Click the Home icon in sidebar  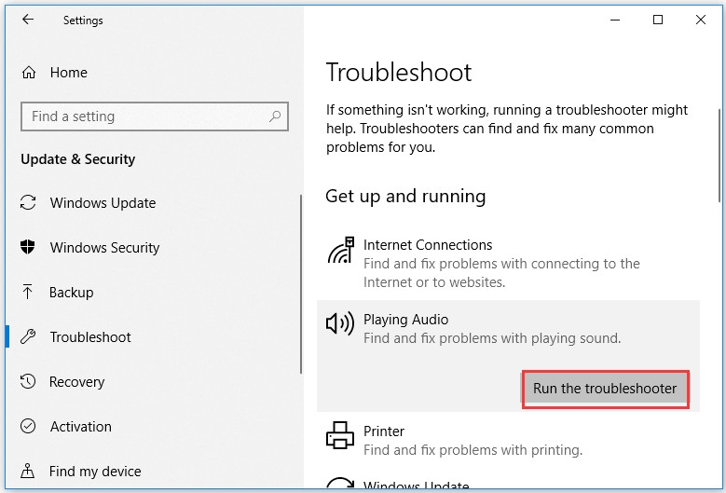coord(29,73)
